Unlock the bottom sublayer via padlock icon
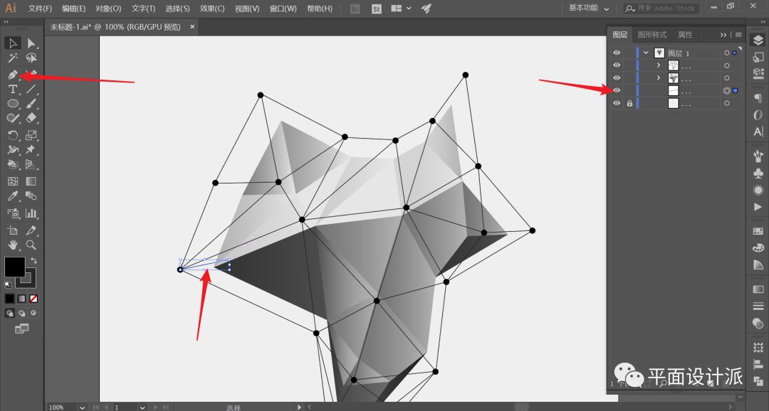The height and width of the screenshot is (411, 769). click(x=629, y=103)
